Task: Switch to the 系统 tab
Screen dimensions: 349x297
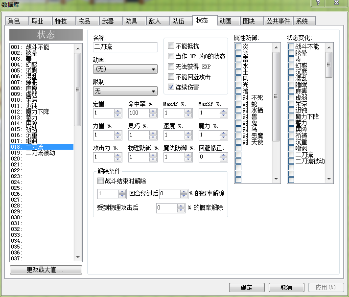Action: click(304, 21)
